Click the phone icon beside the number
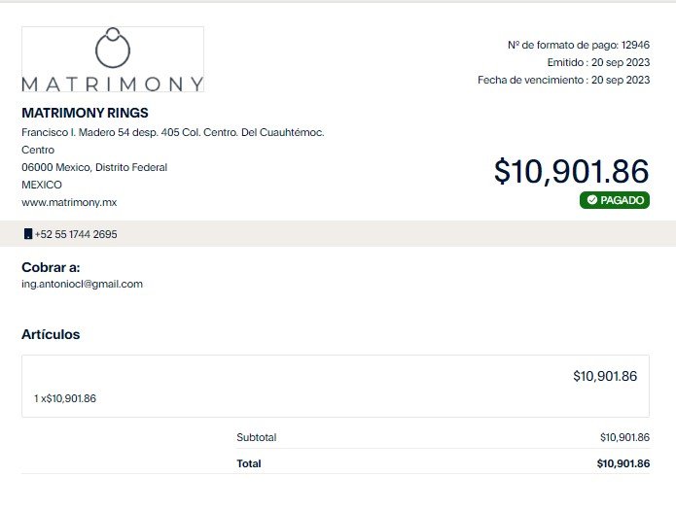 pyautogui.click(x=28, y=234)
